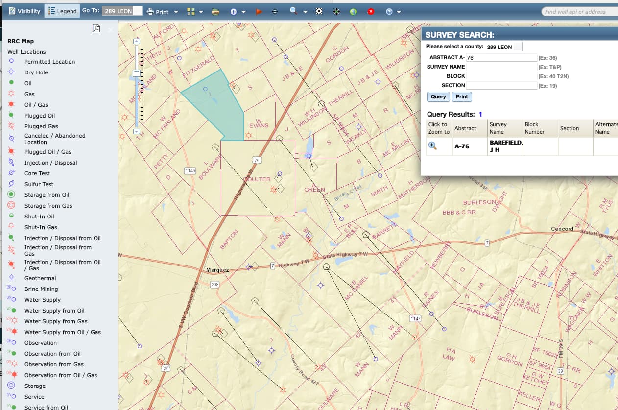Select the crosshair locate tool

point(275,11)
